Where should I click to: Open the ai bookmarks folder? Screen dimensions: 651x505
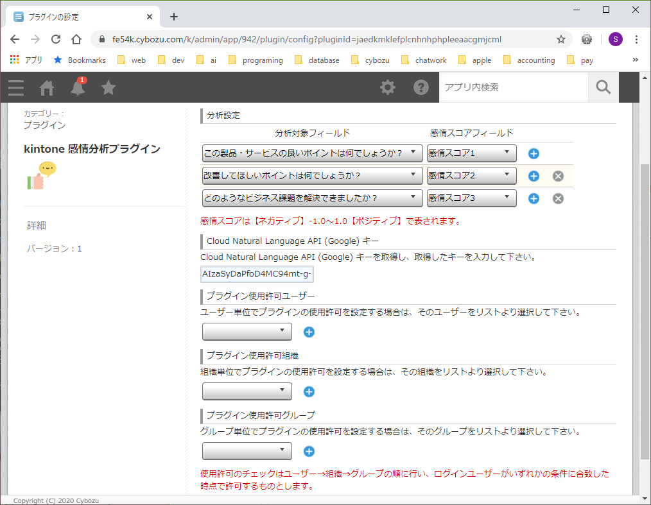[x=207, y=60]
